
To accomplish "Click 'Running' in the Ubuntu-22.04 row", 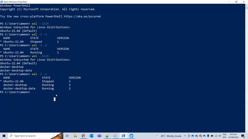I will [36, 53].
